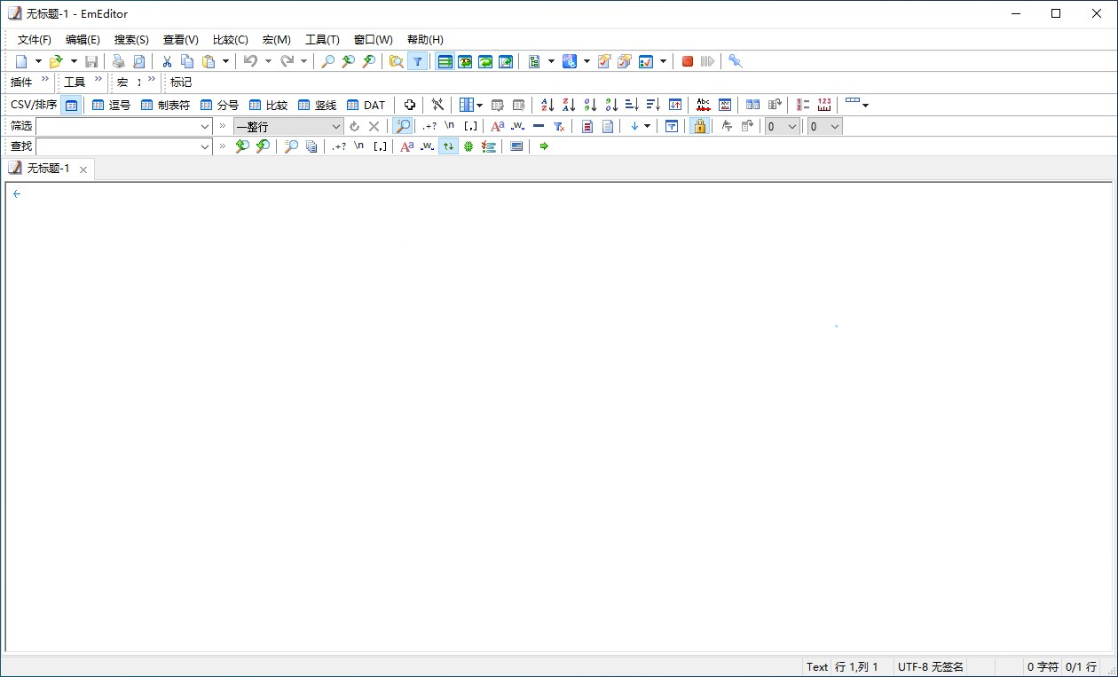Click the Print icon on the main toolbar
1118x677 pixels.
[x=118, y=60]
